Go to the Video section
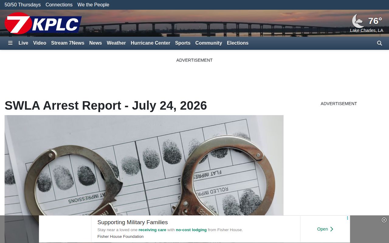The width and height of the screenshot is (389, 243). click(40, 43)
